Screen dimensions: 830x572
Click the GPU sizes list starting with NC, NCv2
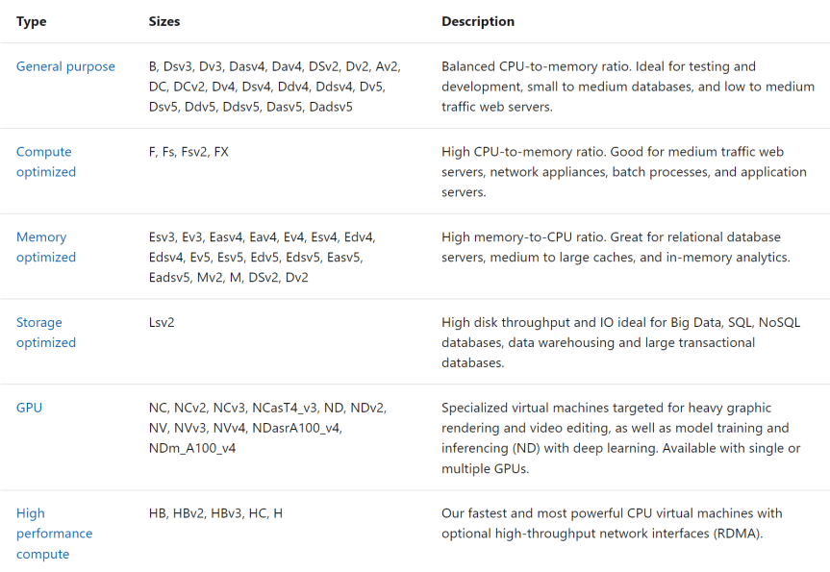268,428
